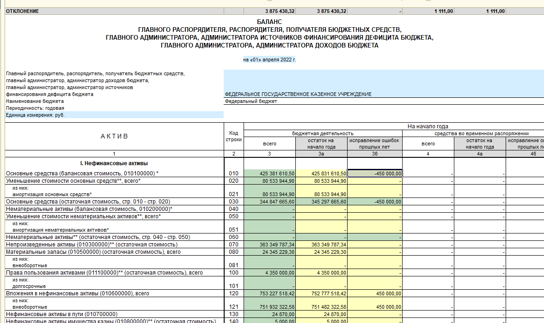Click the 363 349 787,34 cell in всего column

(x=269, y=245)
